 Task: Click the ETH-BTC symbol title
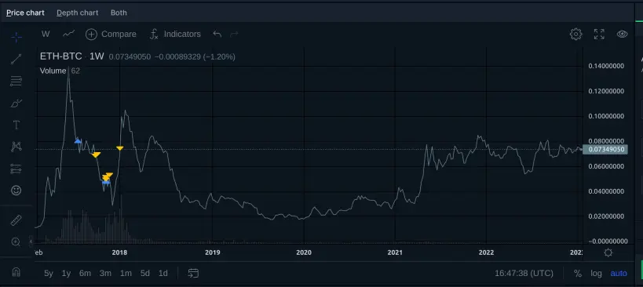pos(60,56)
